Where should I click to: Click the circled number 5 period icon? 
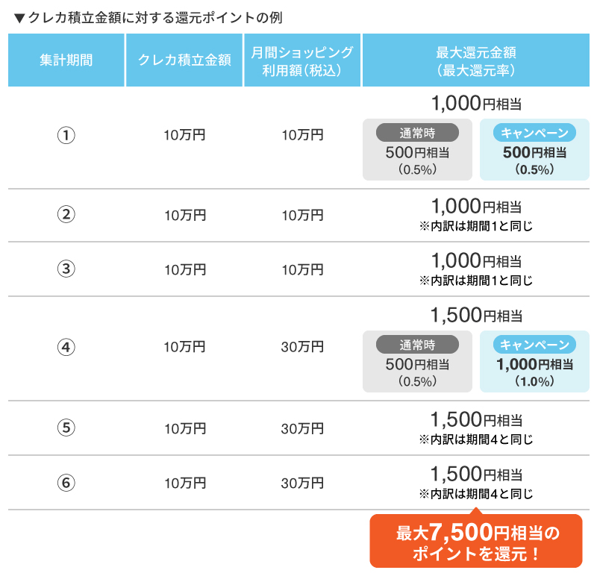point(66,428)
